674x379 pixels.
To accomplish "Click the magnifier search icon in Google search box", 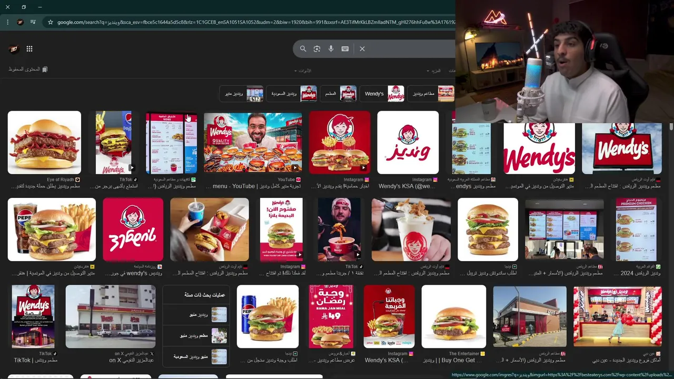I will 303,49.
